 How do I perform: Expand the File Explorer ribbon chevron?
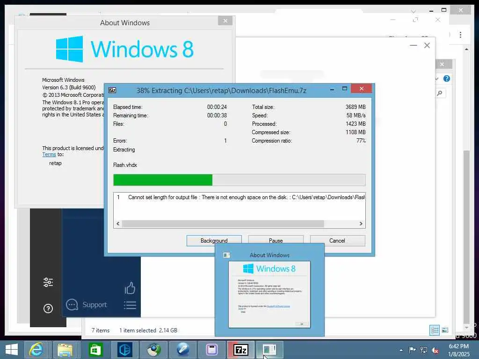437,79
